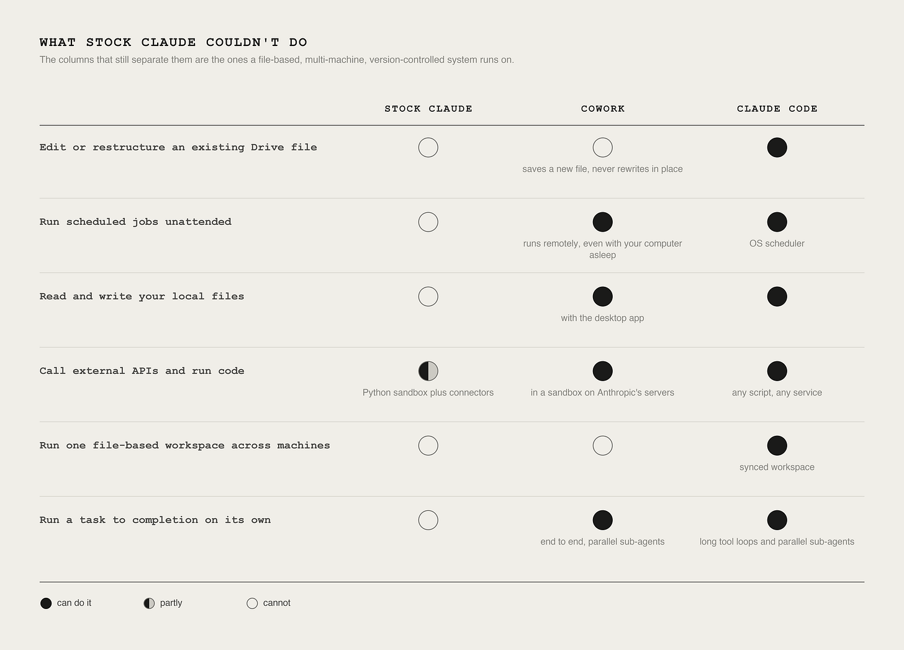904x650 pixels.
Task: Click the 'Python sandbox plus connectors' note
Action: pos(428,392)
